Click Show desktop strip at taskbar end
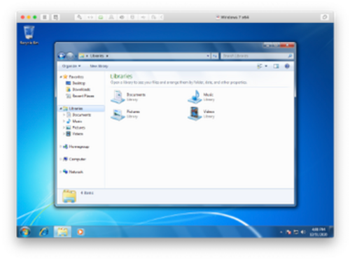Image resolution: width=350 pixels, height=260 pixels. click(x=331, y=232)
